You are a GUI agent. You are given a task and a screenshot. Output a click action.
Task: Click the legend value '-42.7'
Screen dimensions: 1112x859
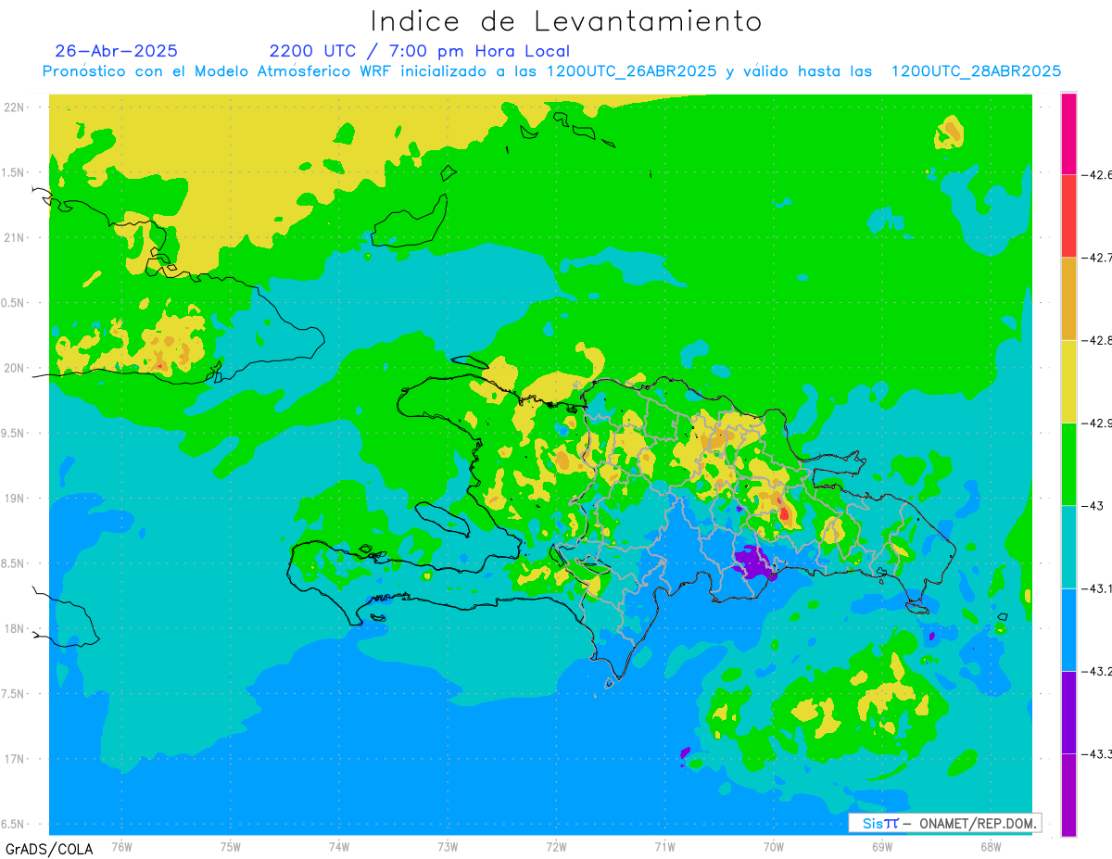[x=1097, y=258]
